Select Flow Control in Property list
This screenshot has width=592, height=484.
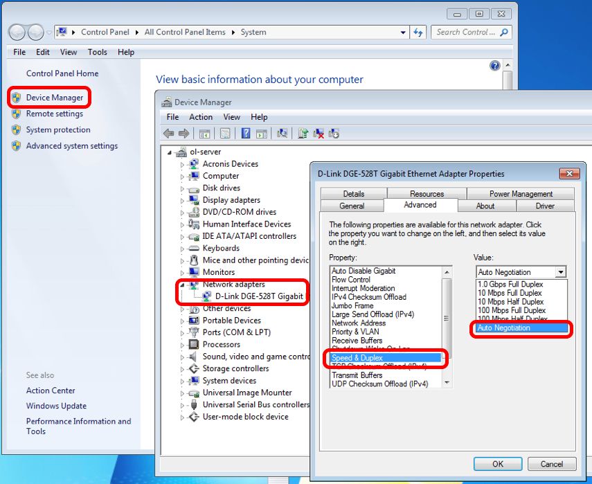[x=351, y=279]
